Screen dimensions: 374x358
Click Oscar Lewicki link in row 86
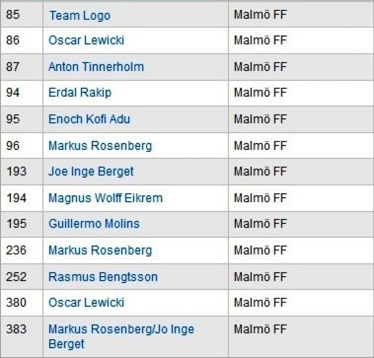[x=86, y=41]
